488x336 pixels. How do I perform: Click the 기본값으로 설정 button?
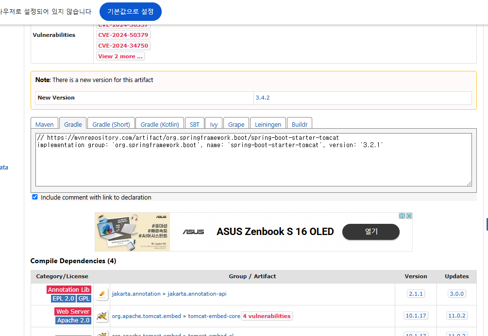click(131, 12)
